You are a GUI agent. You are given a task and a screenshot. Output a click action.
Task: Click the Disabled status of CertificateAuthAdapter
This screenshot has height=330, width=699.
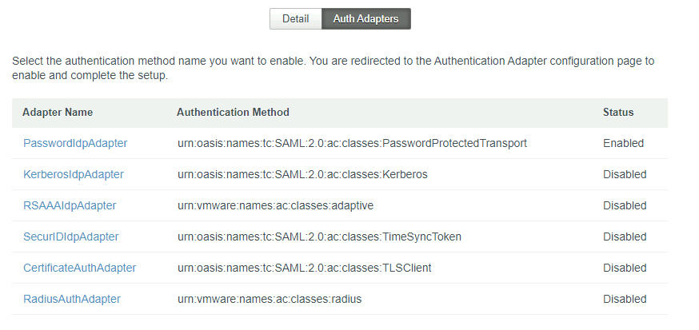coord(625,268)
